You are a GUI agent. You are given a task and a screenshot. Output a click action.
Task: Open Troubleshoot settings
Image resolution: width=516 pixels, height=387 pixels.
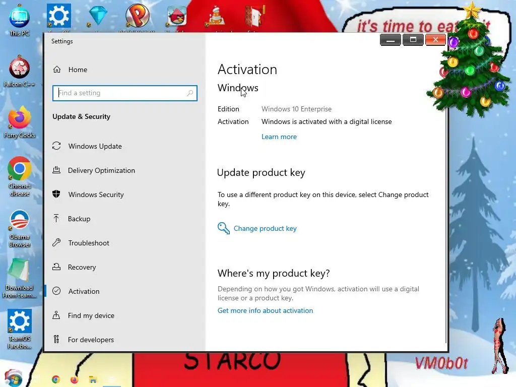pyautogui.click(x=89, y=243)
